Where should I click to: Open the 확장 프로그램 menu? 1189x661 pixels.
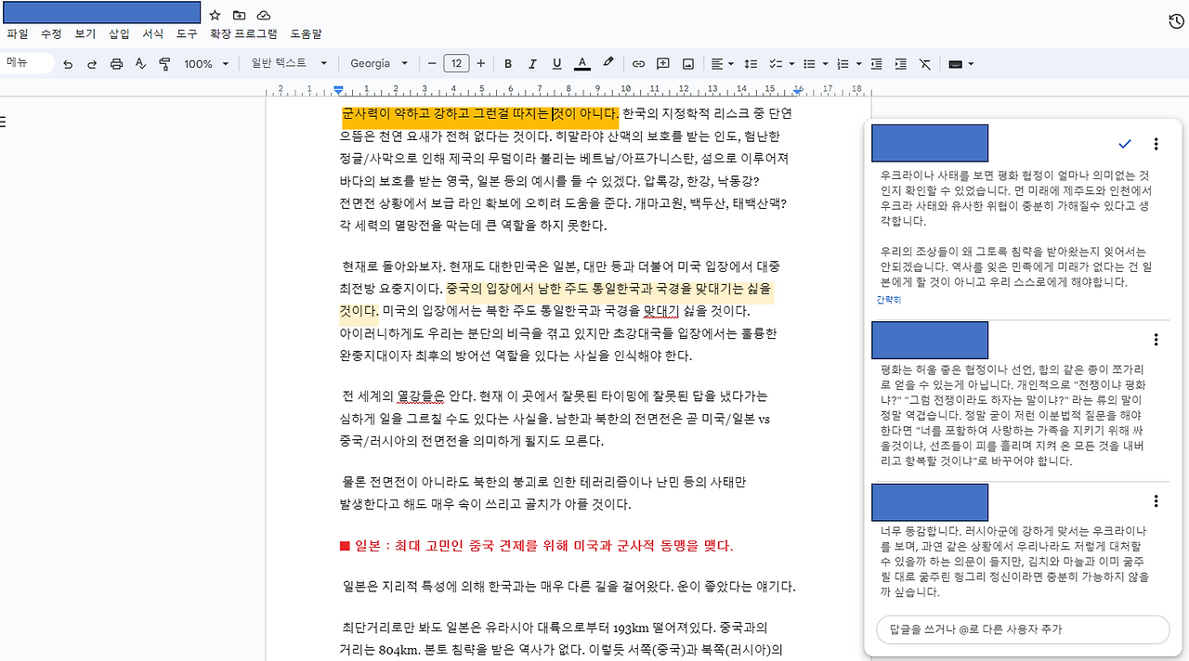(x=243, y=33)
